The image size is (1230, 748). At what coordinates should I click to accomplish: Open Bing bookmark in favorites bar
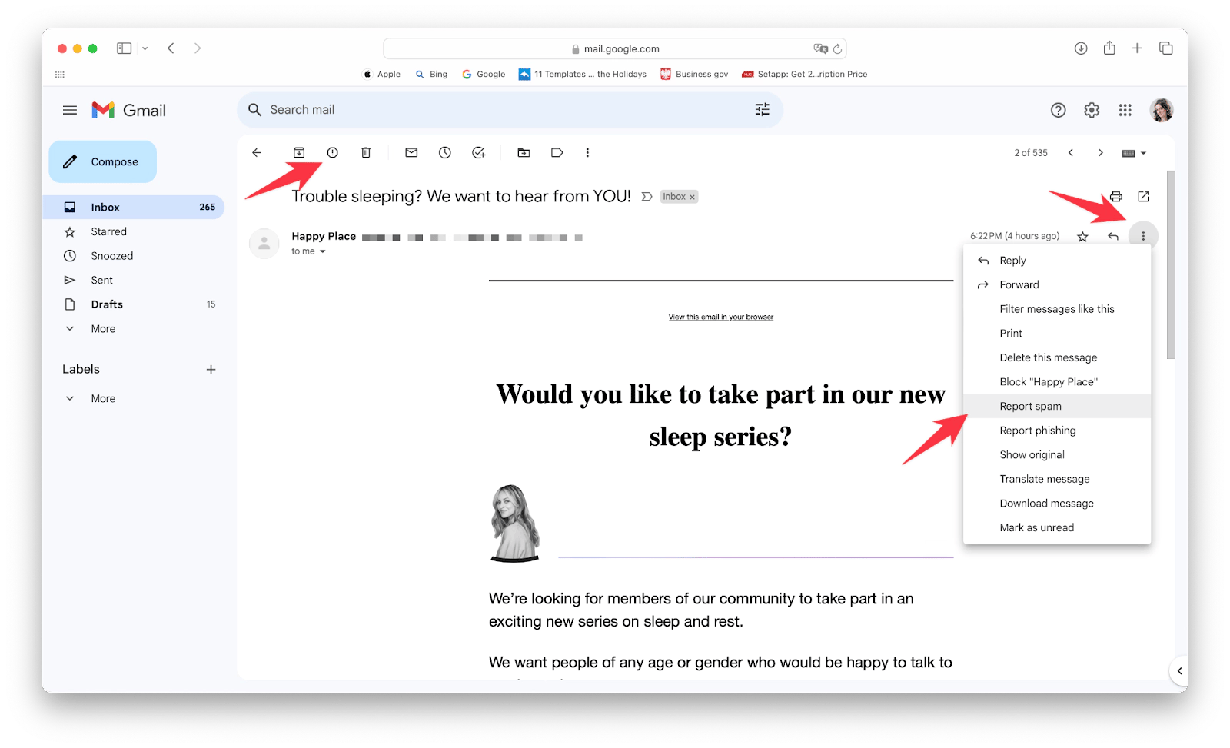click(431, 75)
